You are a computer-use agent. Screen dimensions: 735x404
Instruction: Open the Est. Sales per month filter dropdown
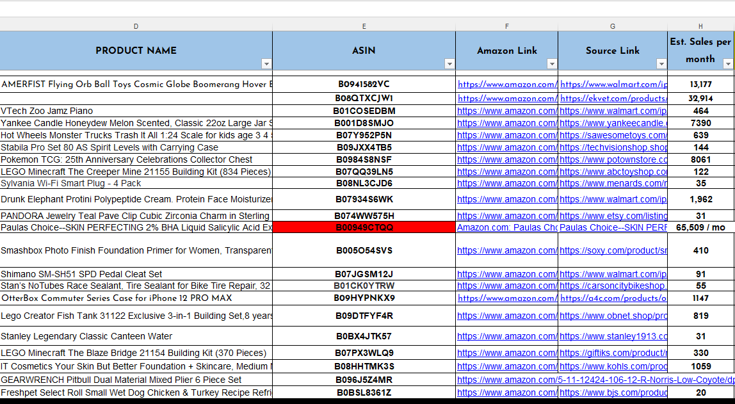click(728, 64)
